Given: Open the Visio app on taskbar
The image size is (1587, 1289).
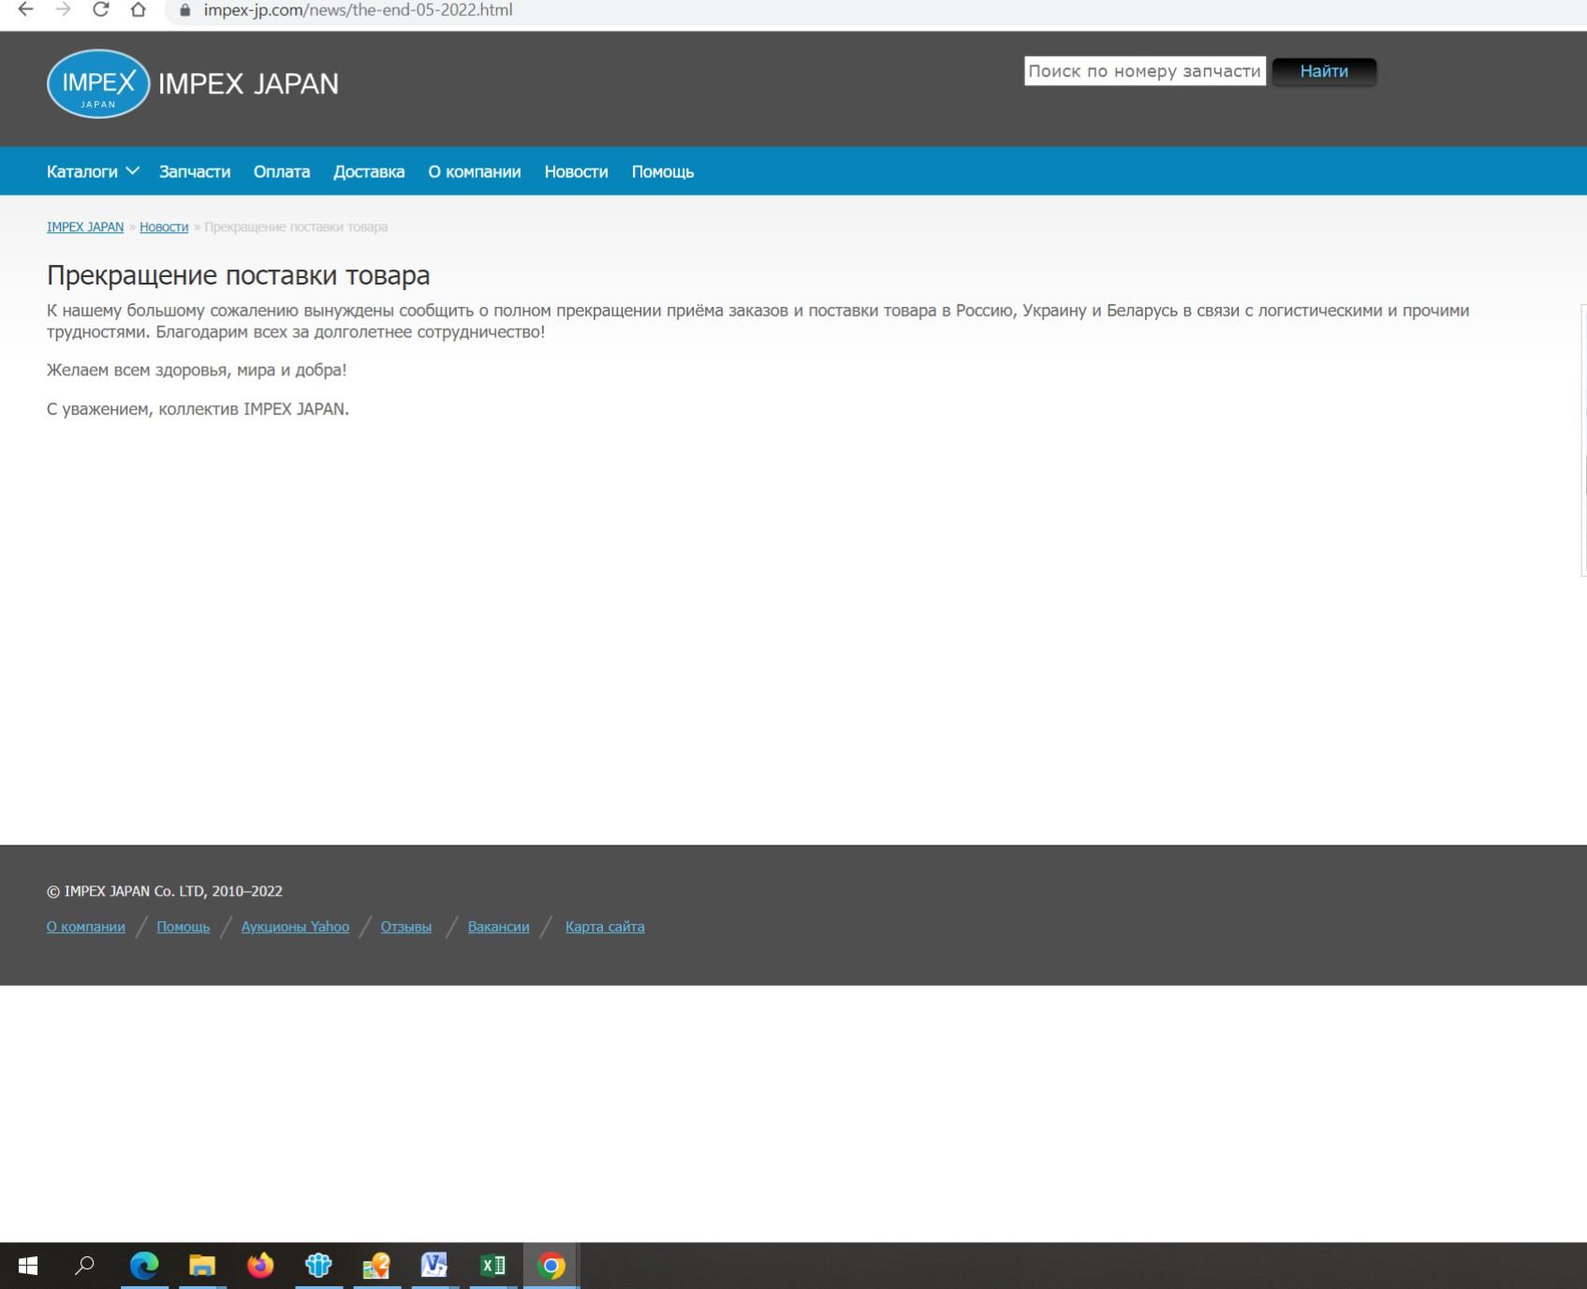Looking at the screenshot, I should coord(434,1266).
